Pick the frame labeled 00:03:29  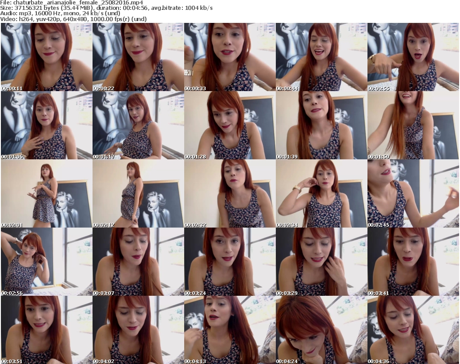(322, 262)
